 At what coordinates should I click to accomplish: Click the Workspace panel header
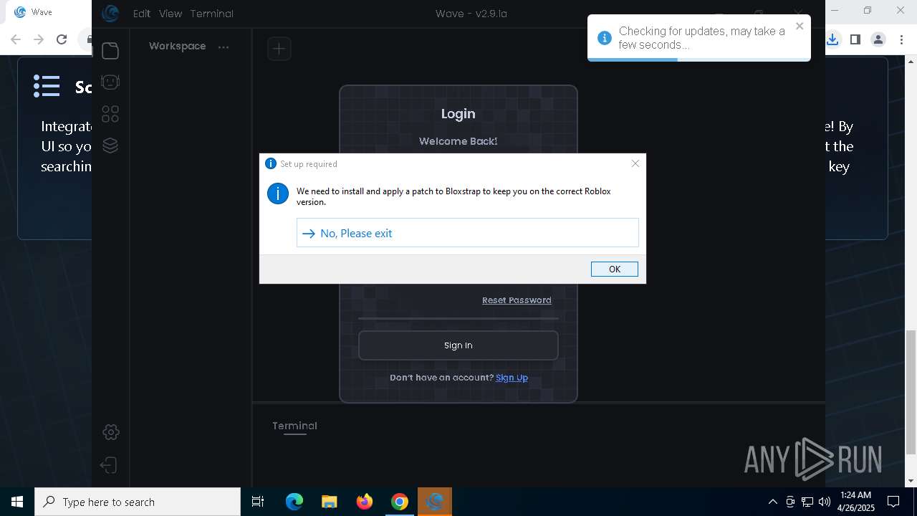click(x=177, y=46)
